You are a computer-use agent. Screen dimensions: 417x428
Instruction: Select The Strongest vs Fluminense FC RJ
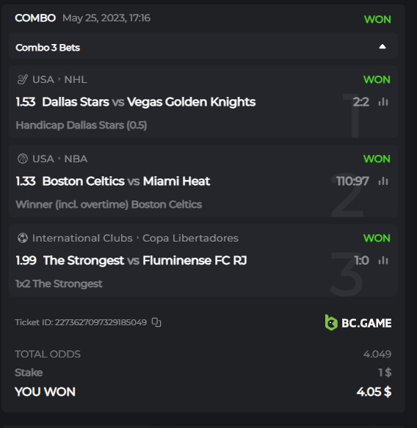pos(145,260)
